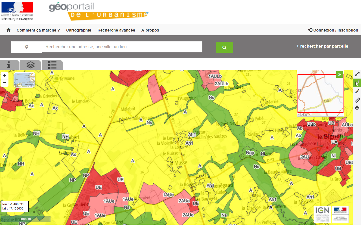
Task: Click the IGN logo
Action: (322, 215)
